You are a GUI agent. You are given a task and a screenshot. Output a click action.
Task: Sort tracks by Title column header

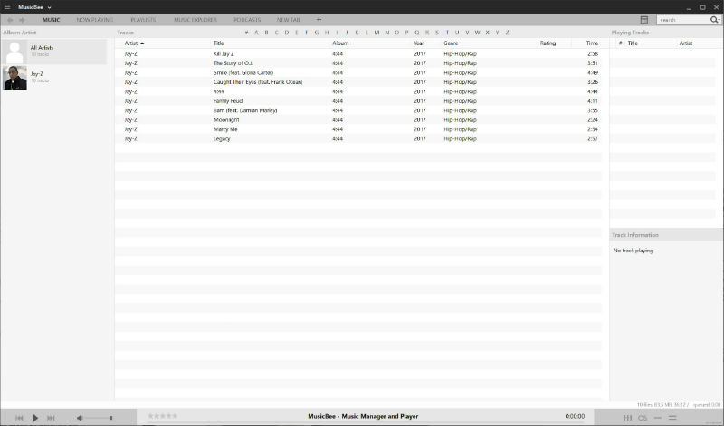click(219, 43)
